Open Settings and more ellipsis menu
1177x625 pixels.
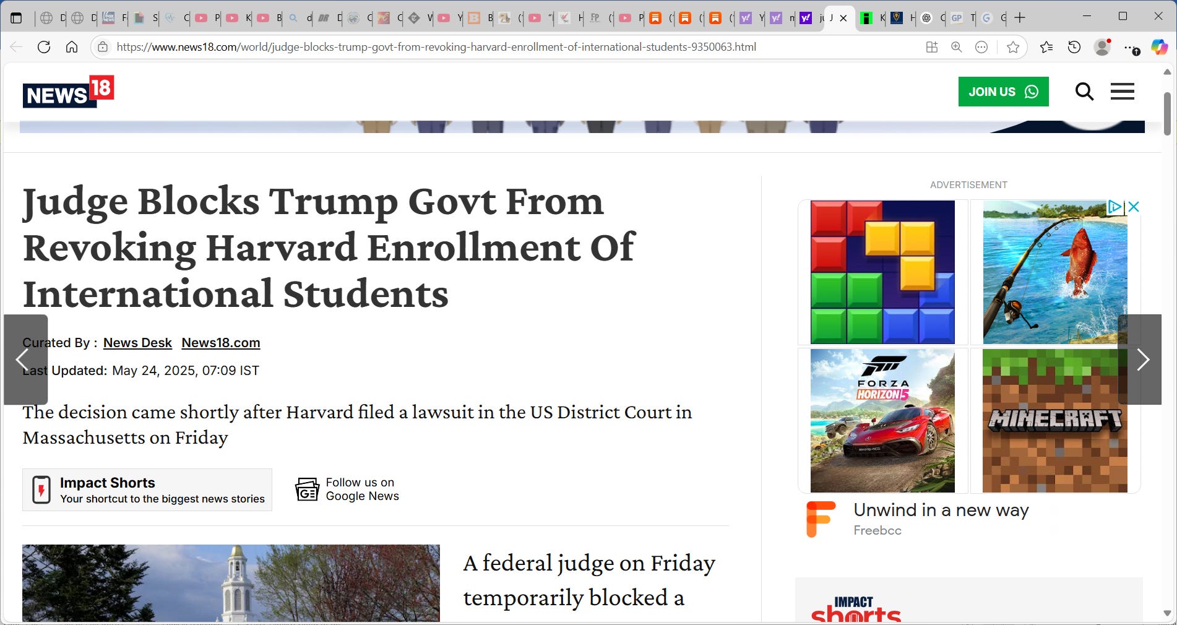1131,48
